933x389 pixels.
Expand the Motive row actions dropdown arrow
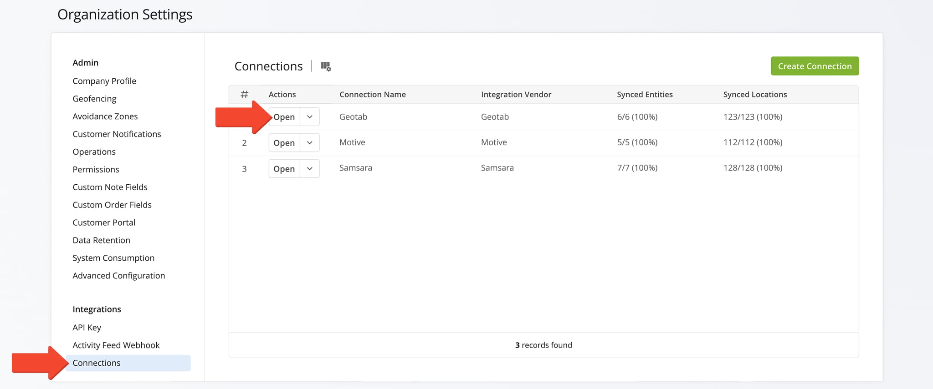click(x=310, y=143)
